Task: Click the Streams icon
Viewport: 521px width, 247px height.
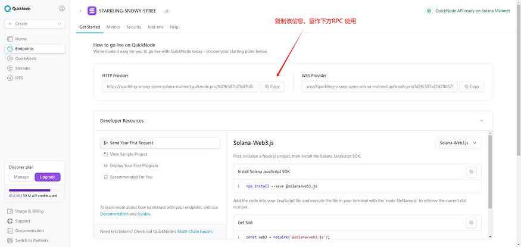Action: 10,68
